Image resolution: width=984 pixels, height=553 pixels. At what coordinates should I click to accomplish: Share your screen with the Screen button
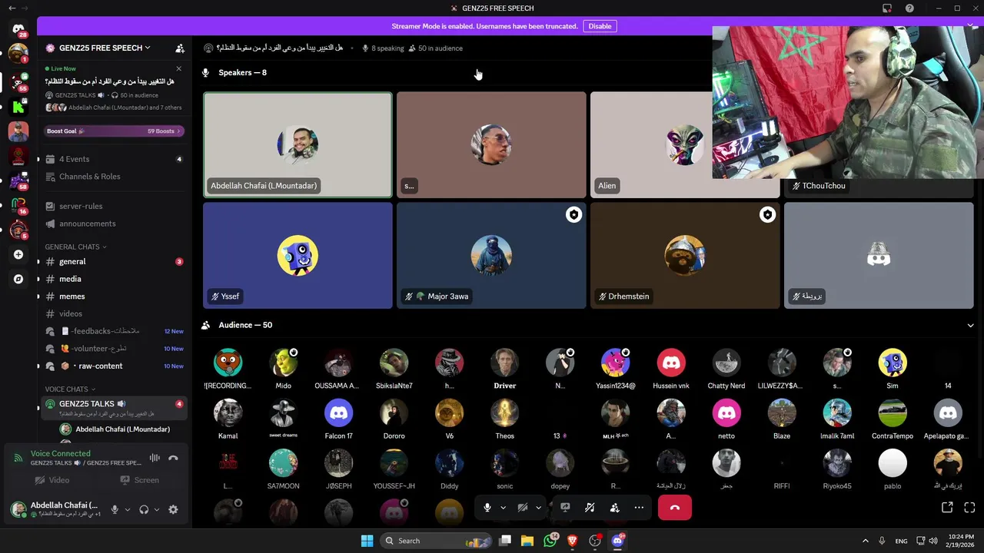pyautogui.click(x=139, y=480)
